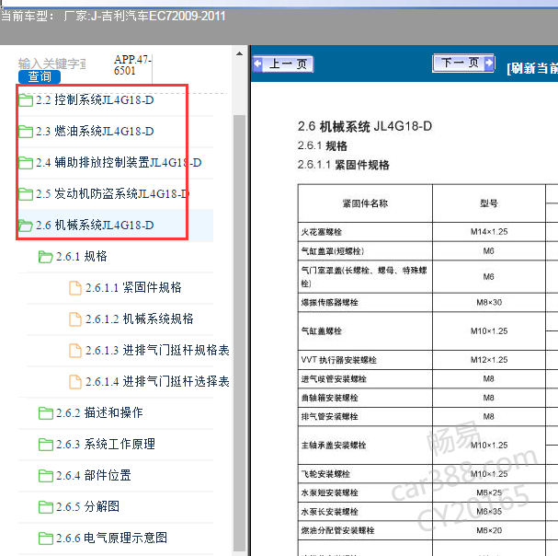558x556 pixels.
Task: Go to next page with 下一页
Action: (x=463, y=64)
